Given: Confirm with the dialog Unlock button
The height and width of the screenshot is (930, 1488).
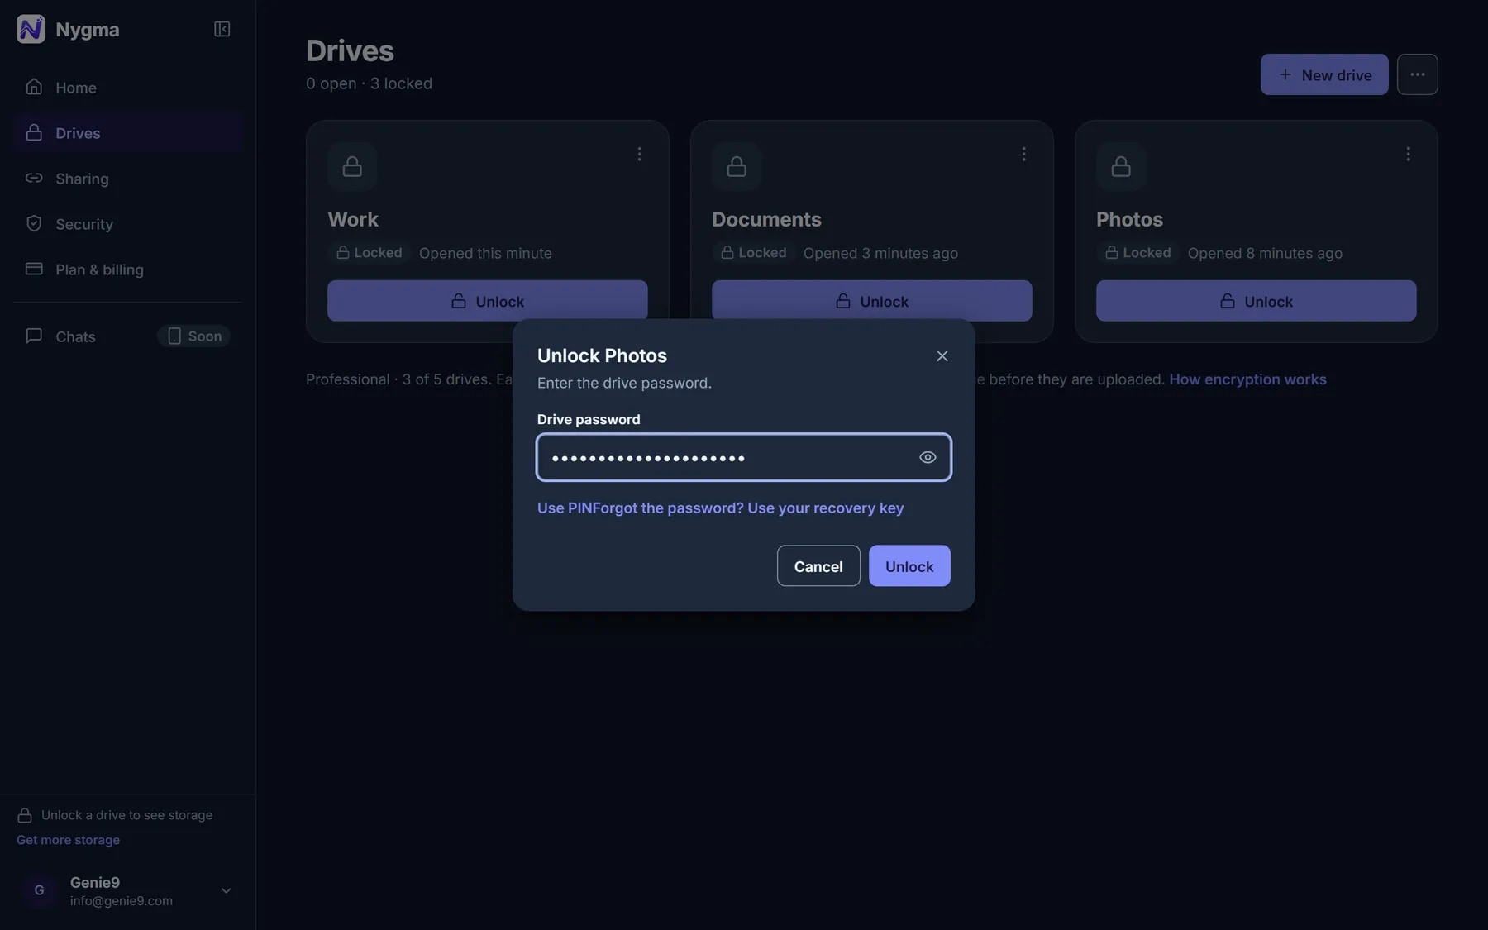Looking at the screenshot, I should 909,566.
